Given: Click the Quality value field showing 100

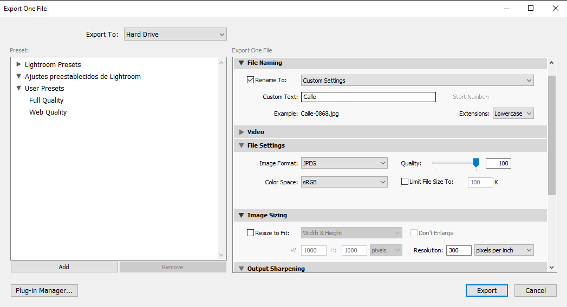Looking at the screenshot, I should (x=498, y=163).
